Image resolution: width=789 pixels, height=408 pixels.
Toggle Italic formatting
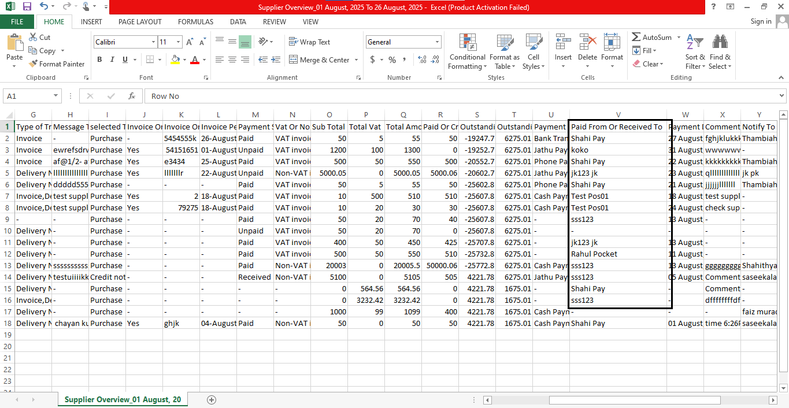click(x=112, y=60)
